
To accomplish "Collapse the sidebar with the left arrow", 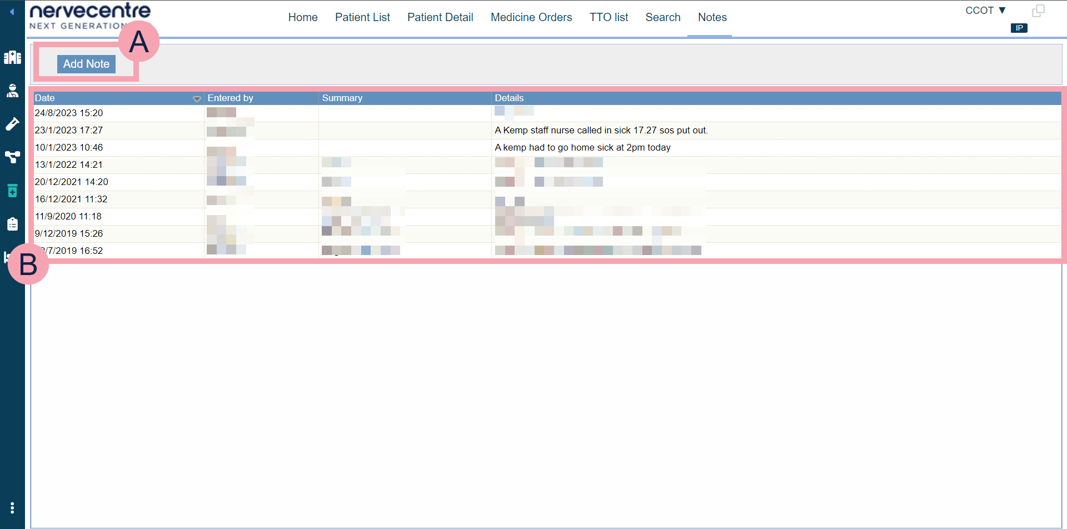I will [12, 11].
